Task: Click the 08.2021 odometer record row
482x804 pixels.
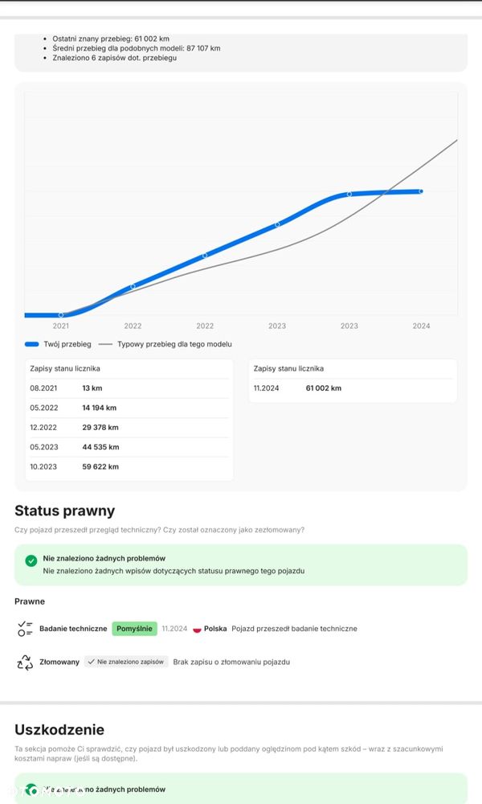Action: click(129, 388)
